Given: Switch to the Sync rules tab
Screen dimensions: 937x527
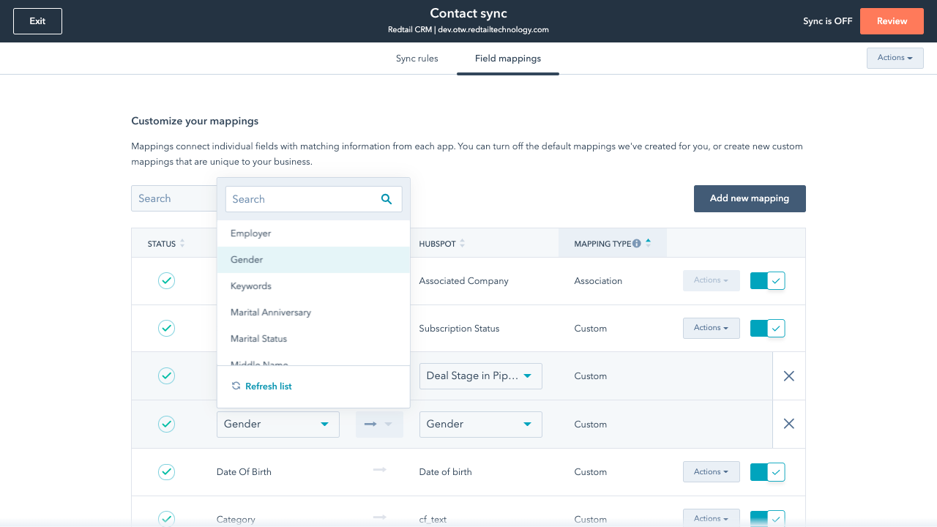Looking at the screenshot, I should (417, 59).
